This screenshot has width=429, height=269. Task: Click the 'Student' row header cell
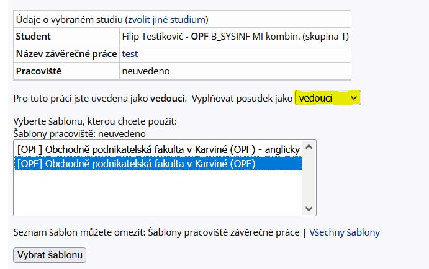click(66, 37)
